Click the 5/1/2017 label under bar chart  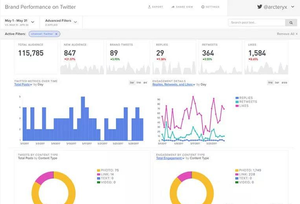pyautogui.click(x=24, y=144)
